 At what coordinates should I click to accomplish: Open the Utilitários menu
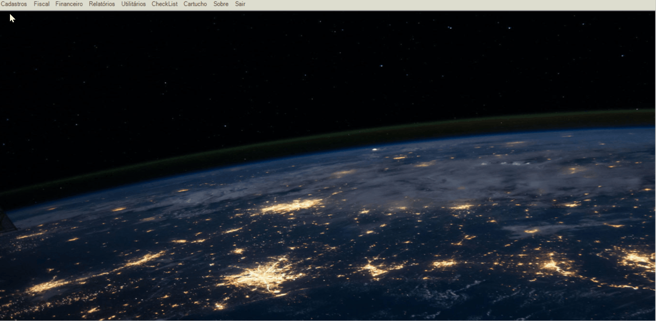tap(134, 4)
